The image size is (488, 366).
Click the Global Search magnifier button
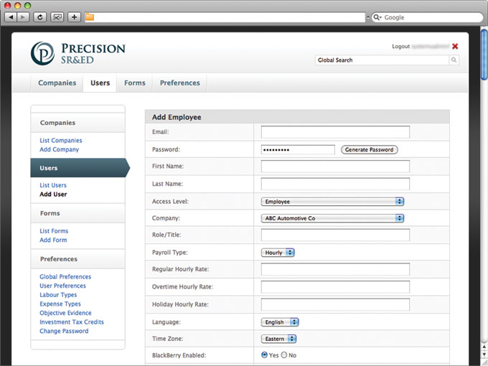pyautogui.click(x=454, y=60)
